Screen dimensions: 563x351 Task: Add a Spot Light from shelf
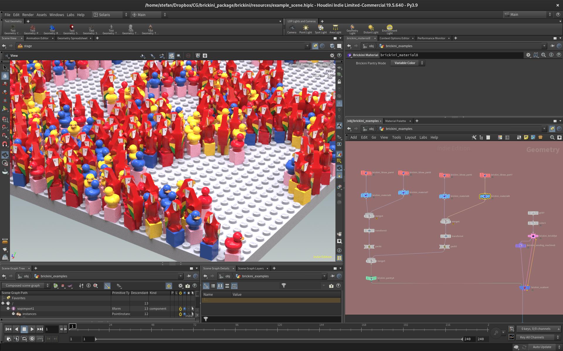click(321, 29)
